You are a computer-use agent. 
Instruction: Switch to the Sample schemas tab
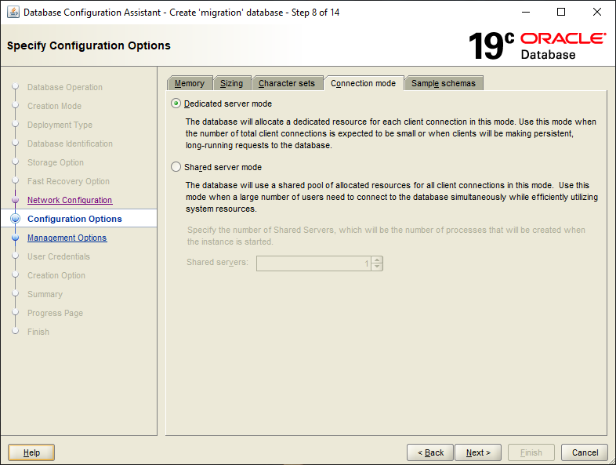(444, 83)
